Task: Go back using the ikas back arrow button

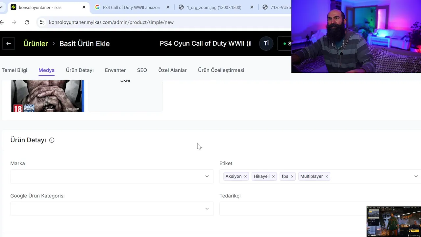Action: [x=9, y=43]
